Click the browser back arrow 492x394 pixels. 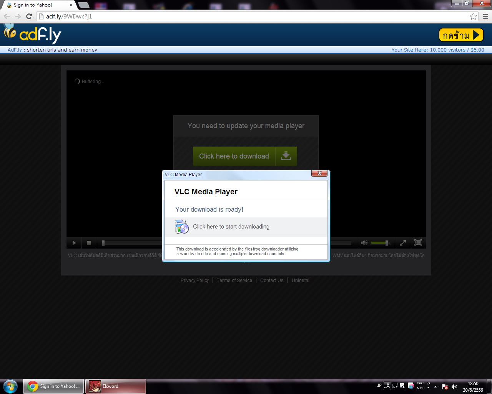click(7, 16)
